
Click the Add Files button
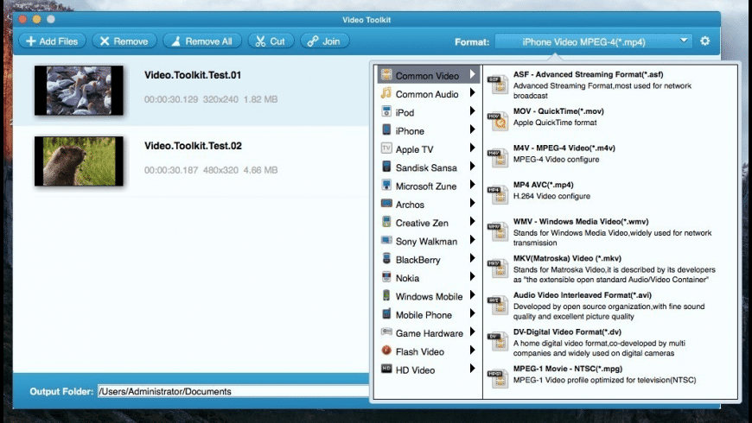point(52,41)
